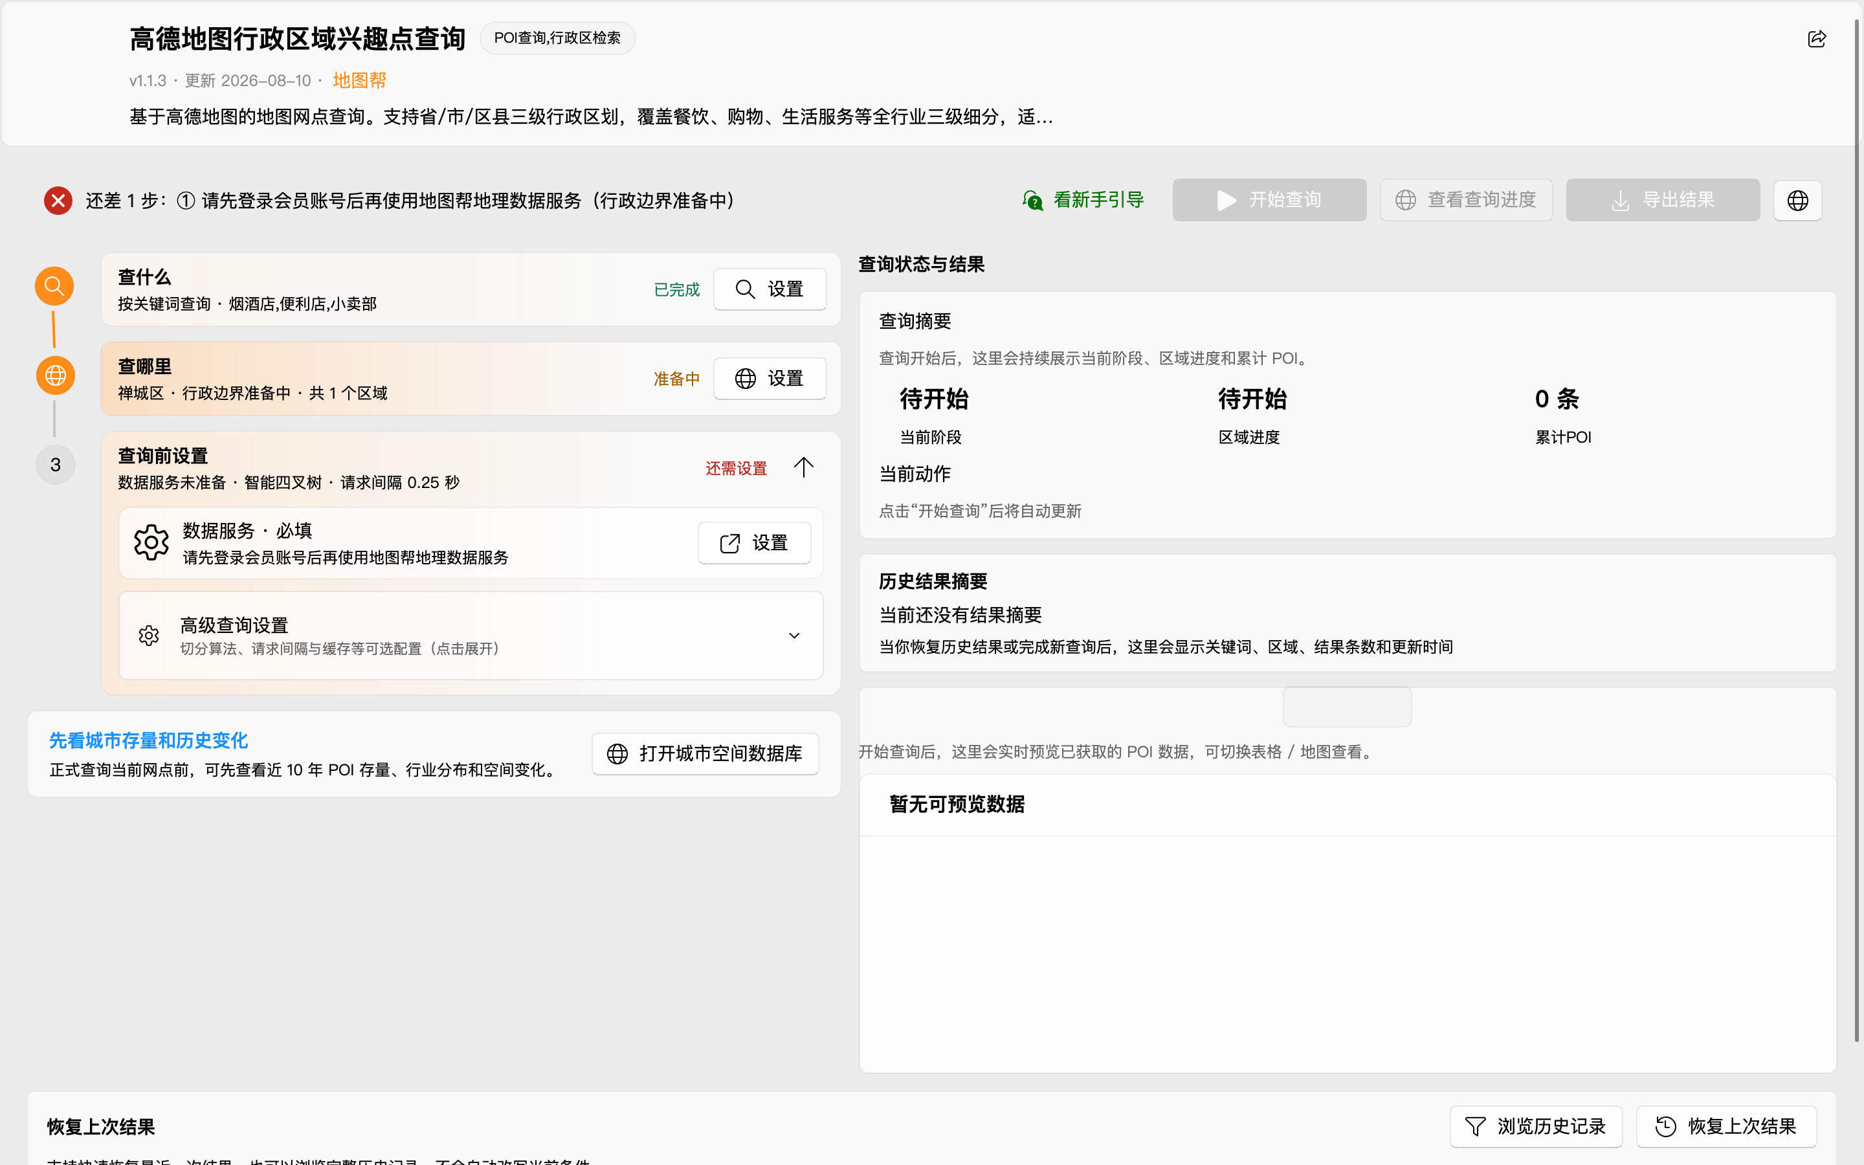Screen dimensions: 1864x1165
Task: Click the gear icon beside 数据服务·必填
Action: coord(151,542)
